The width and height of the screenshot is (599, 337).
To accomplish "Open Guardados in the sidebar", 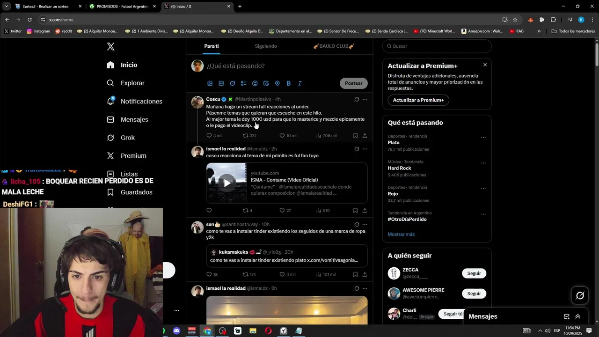I will pyautogui.click(x=130, y=192).
